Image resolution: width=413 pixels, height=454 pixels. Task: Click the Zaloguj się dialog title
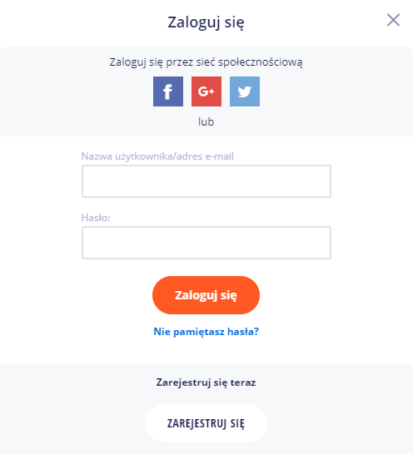206,22
